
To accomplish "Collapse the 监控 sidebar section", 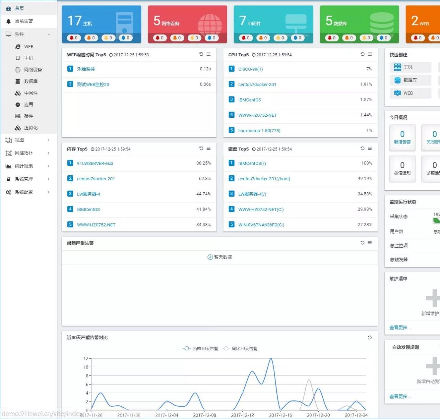I will point(28,34).
